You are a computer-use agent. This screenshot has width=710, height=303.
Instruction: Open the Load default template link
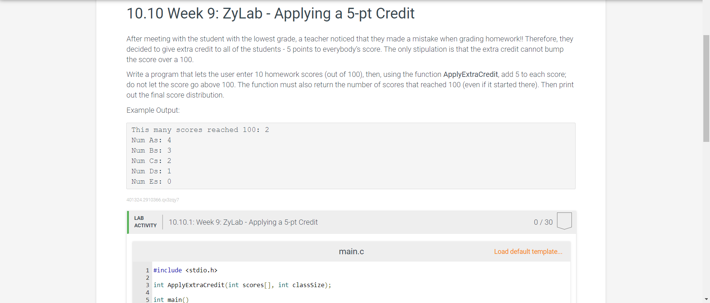click(x=528, y=251)
